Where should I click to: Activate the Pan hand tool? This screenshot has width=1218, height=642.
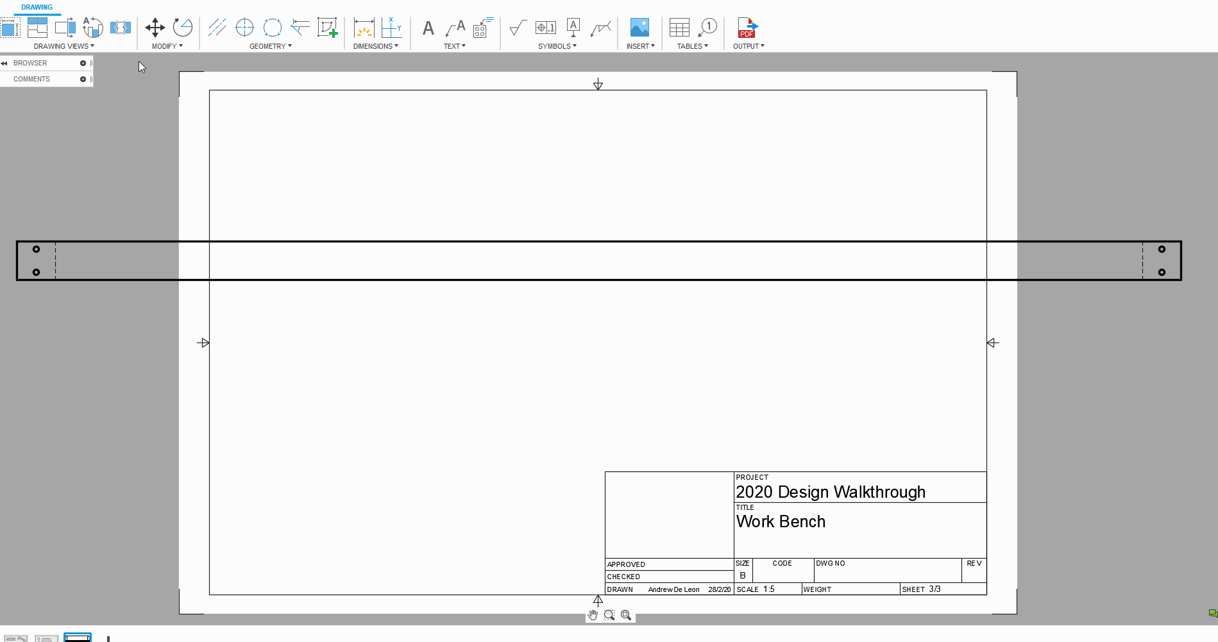(x=593, y=615)
